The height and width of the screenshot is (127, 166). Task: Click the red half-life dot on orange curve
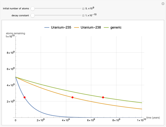pos(72,97)
